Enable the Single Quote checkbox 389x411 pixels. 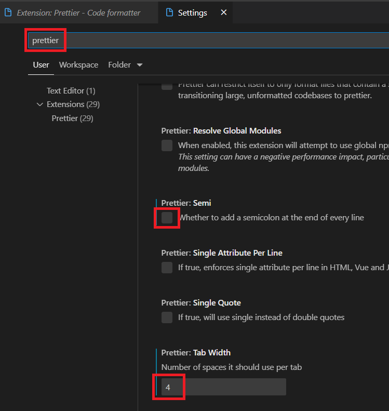click(x=167, y=317)
